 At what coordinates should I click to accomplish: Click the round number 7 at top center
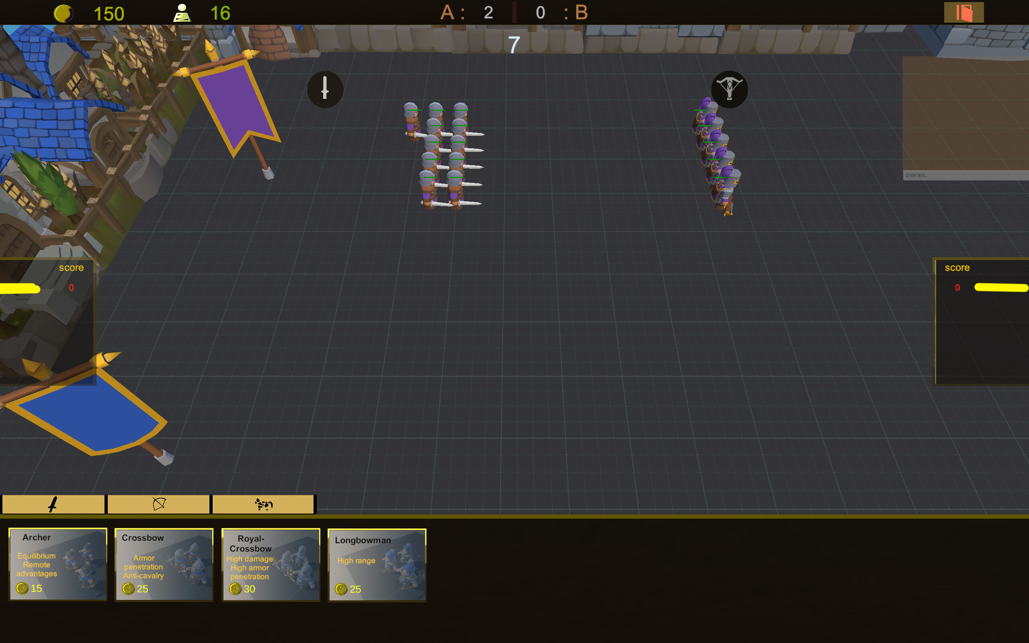point(514,45)
